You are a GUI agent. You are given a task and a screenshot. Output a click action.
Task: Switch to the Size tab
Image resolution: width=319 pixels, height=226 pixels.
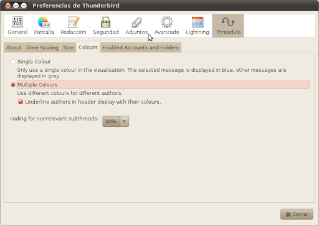pyautogui.click(x=69, y=47)
